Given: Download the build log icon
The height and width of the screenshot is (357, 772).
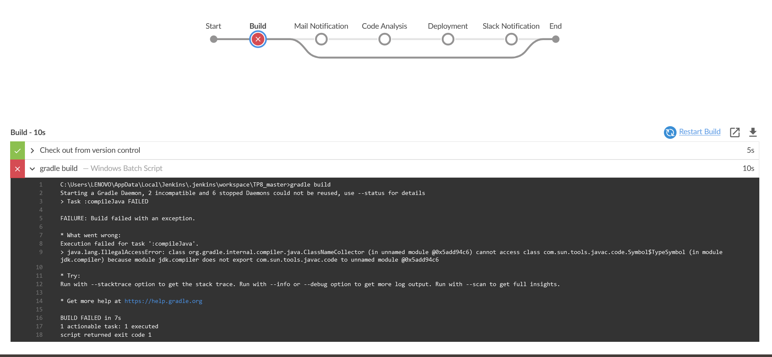Looking at the screenshot, I should 753,133.
